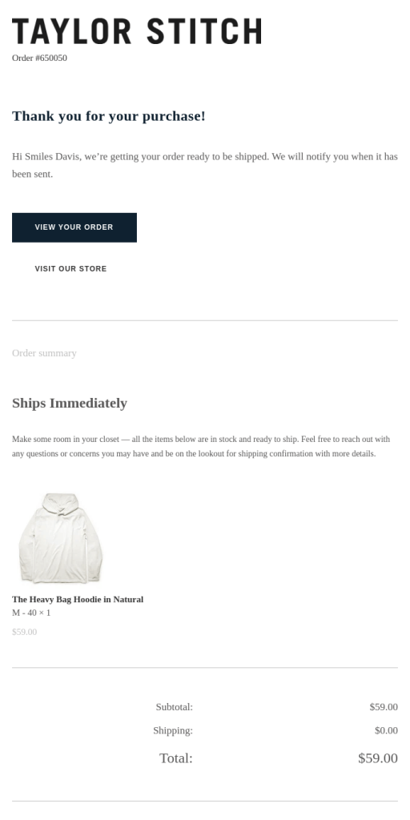Click the Subtotal amount $59.00
410x820 pixels.
(384, 707)
